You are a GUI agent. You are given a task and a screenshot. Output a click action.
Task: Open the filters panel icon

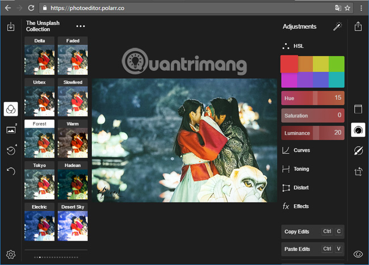(11, 108)
